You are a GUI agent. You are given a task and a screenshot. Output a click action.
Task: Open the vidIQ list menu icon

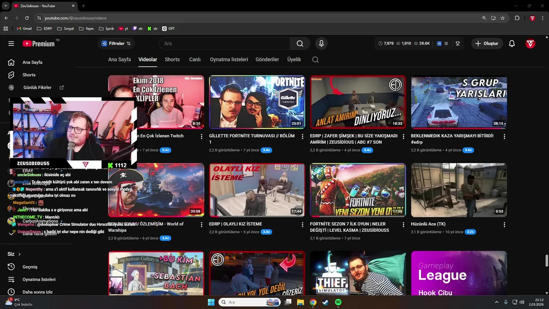coord(446,43)
